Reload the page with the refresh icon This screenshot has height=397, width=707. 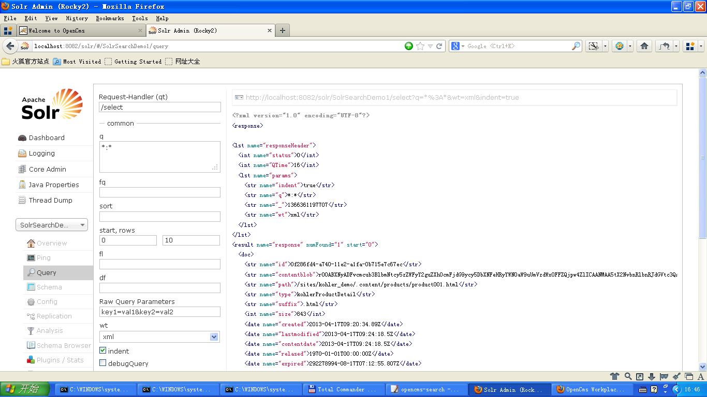(439, 46)
